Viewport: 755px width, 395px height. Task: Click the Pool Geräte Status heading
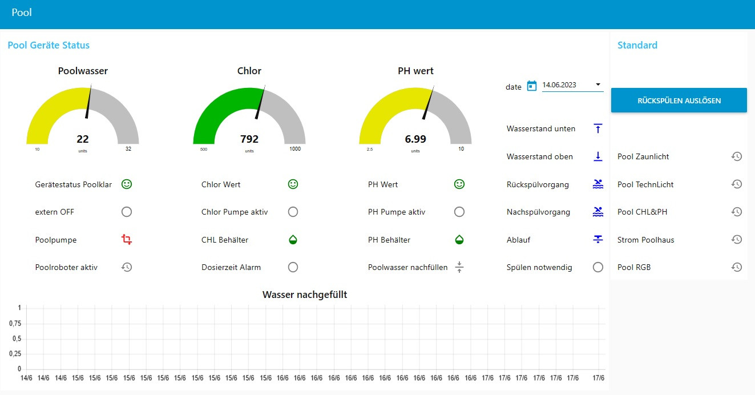(x=49, y=45)
